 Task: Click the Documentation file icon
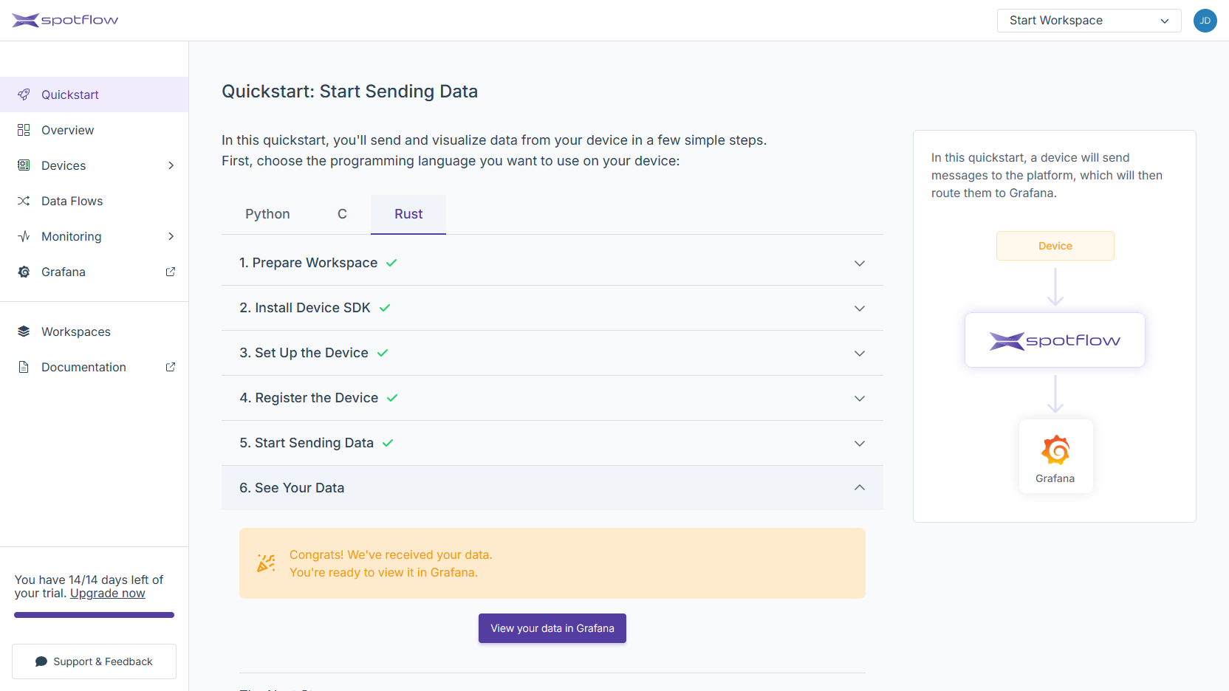point(24,367)
